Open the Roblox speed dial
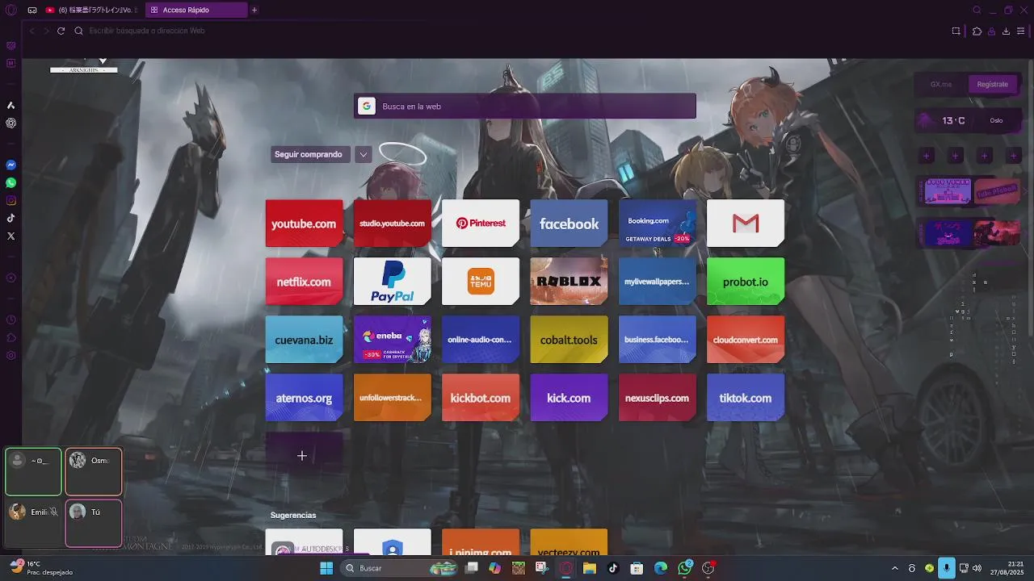The height and width of the screenshot is (581, 1034). pos(569,282)
